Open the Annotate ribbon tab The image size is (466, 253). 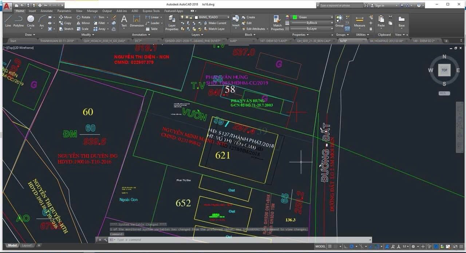47,11
